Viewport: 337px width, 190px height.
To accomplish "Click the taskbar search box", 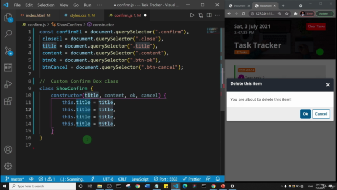I will tap(43, 186).
